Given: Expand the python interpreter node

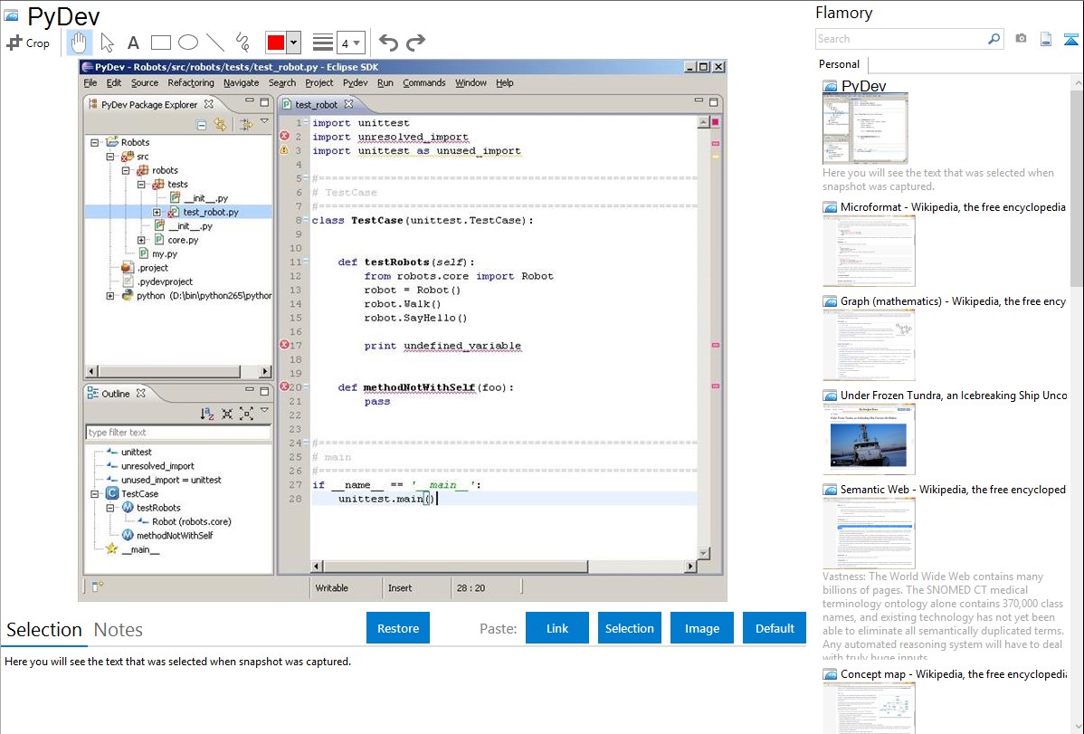Looking at the screenshot, I should pos(109,295).
